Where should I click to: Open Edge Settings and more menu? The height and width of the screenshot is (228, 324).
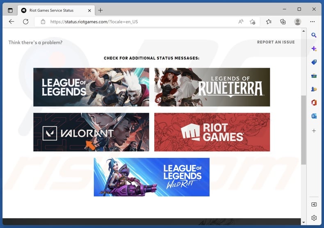click(313, 22)
